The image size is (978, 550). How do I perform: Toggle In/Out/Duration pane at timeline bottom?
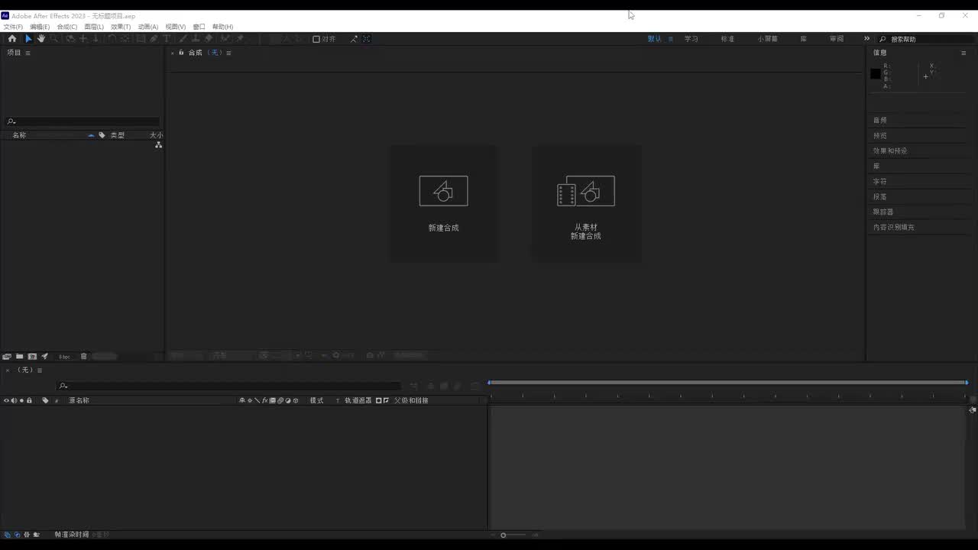pos(27,535)
